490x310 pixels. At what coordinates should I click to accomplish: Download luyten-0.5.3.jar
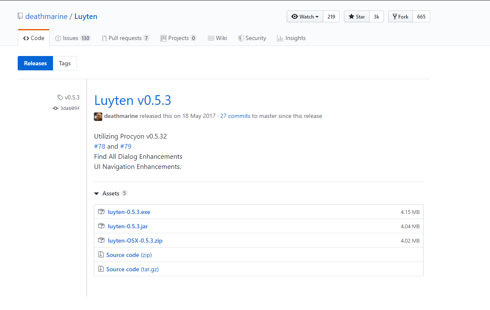coord(128,226)
